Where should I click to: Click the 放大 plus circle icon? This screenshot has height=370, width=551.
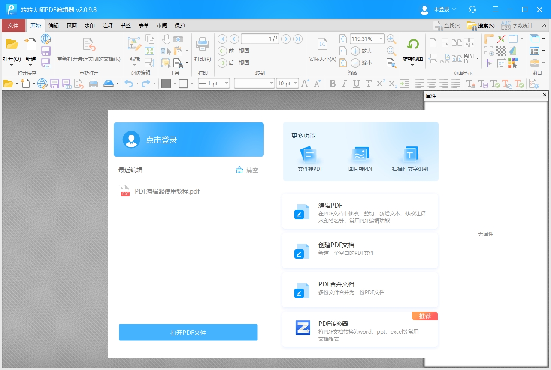pos(355,51)
